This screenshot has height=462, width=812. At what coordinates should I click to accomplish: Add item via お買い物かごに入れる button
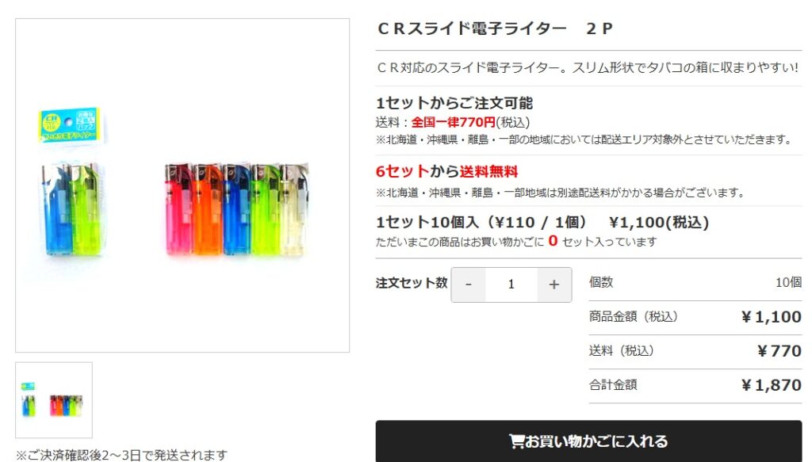click(x=589, y=441)
